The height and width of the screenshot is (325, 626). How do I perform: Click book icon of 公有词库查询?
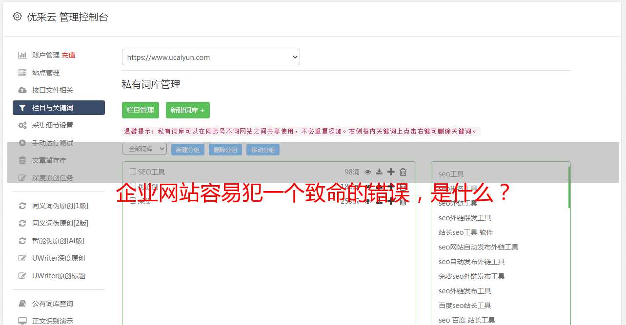[22, 304]
